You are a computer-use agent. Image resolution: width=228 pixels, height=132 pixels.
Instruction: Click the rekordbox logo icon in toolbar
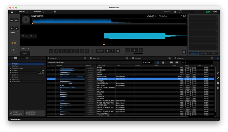click(12, 12)
